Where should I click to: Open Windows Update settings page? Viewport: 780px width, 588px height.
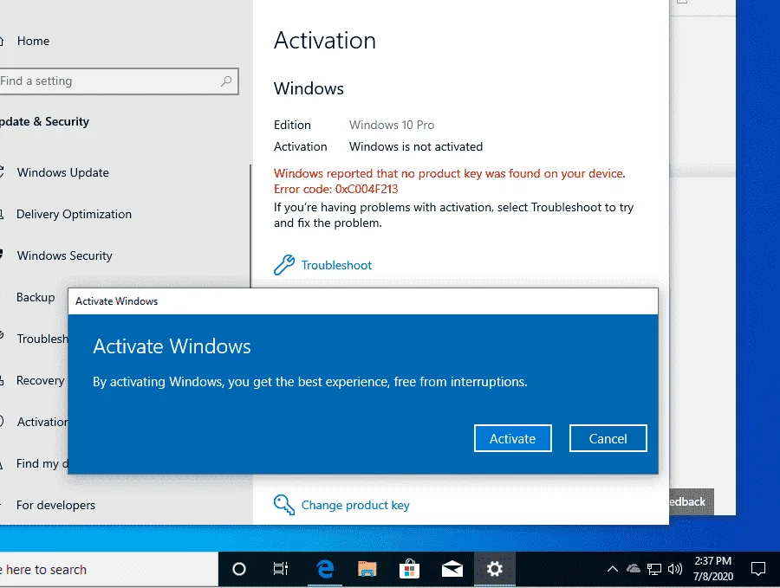coord(62,172)
